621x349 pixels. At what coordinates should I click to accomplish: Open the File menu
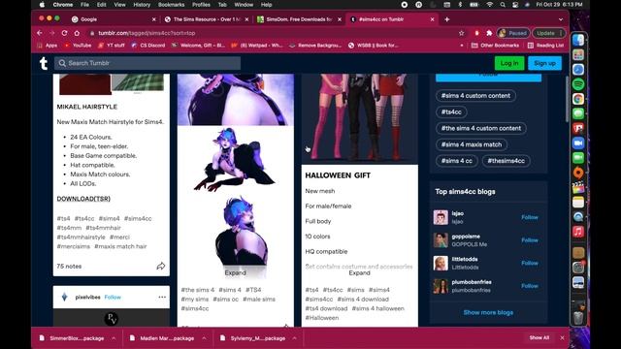click(84, 5)
